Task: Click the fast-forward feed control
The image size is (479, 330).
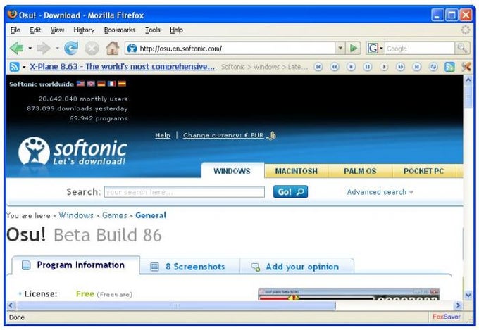Action: pos(401,67)
